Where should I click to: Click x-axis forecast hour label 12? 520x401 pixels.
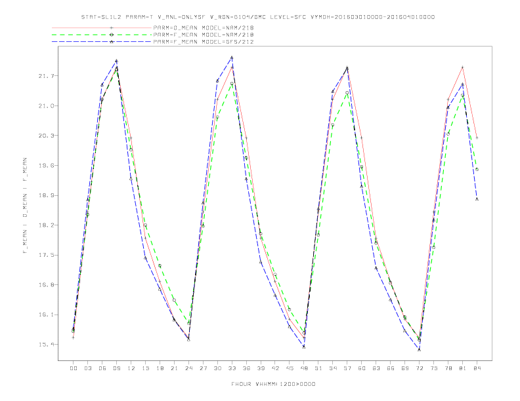click(131, 368)
